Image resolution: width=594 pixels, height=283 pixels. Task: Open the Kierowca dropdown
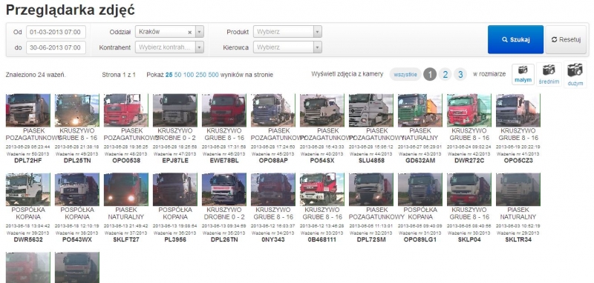287,47
